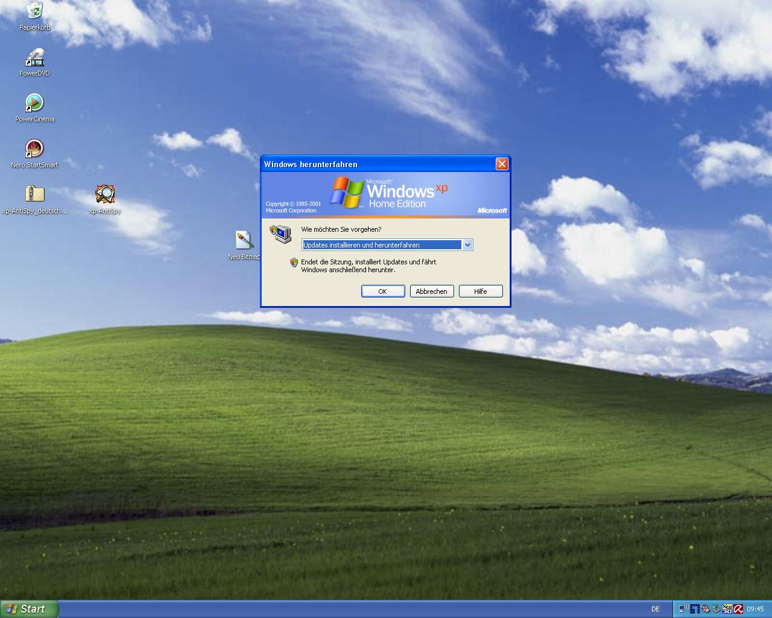This screenshot has width=772, height=618.
Task: Select the Nero StartSmart shortcut
Action: point(34,154)
